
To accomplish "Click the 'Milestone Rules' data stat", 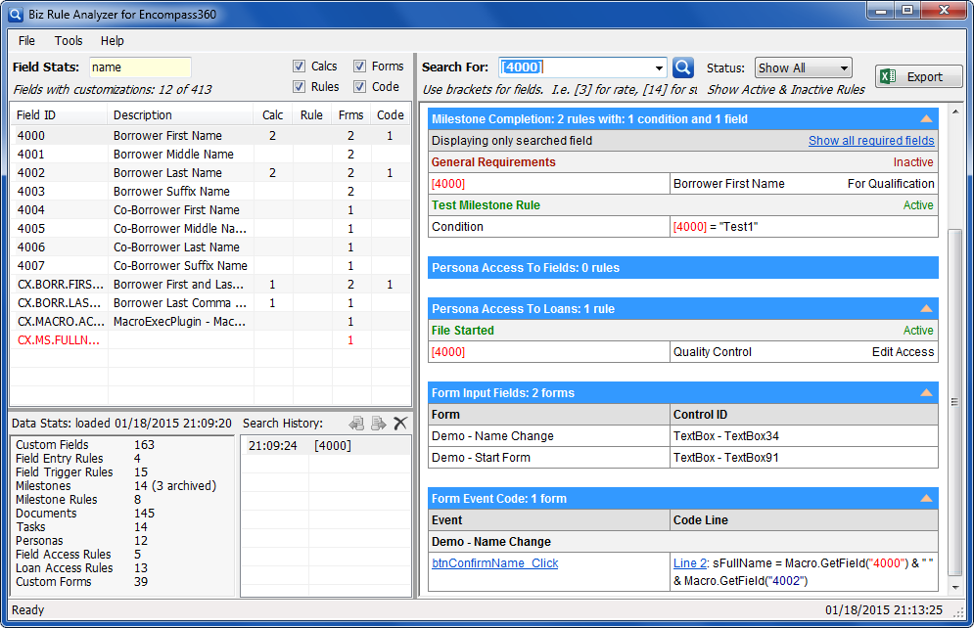I will (57, 500).
